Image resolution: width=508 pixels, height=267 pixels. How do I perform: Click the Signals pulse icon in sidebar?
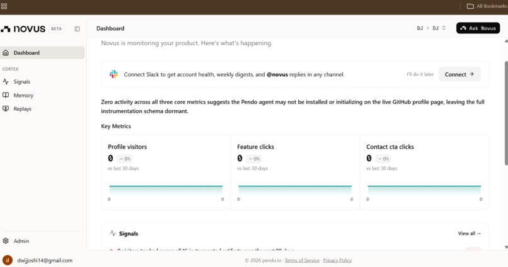click(x=6, y=82)
